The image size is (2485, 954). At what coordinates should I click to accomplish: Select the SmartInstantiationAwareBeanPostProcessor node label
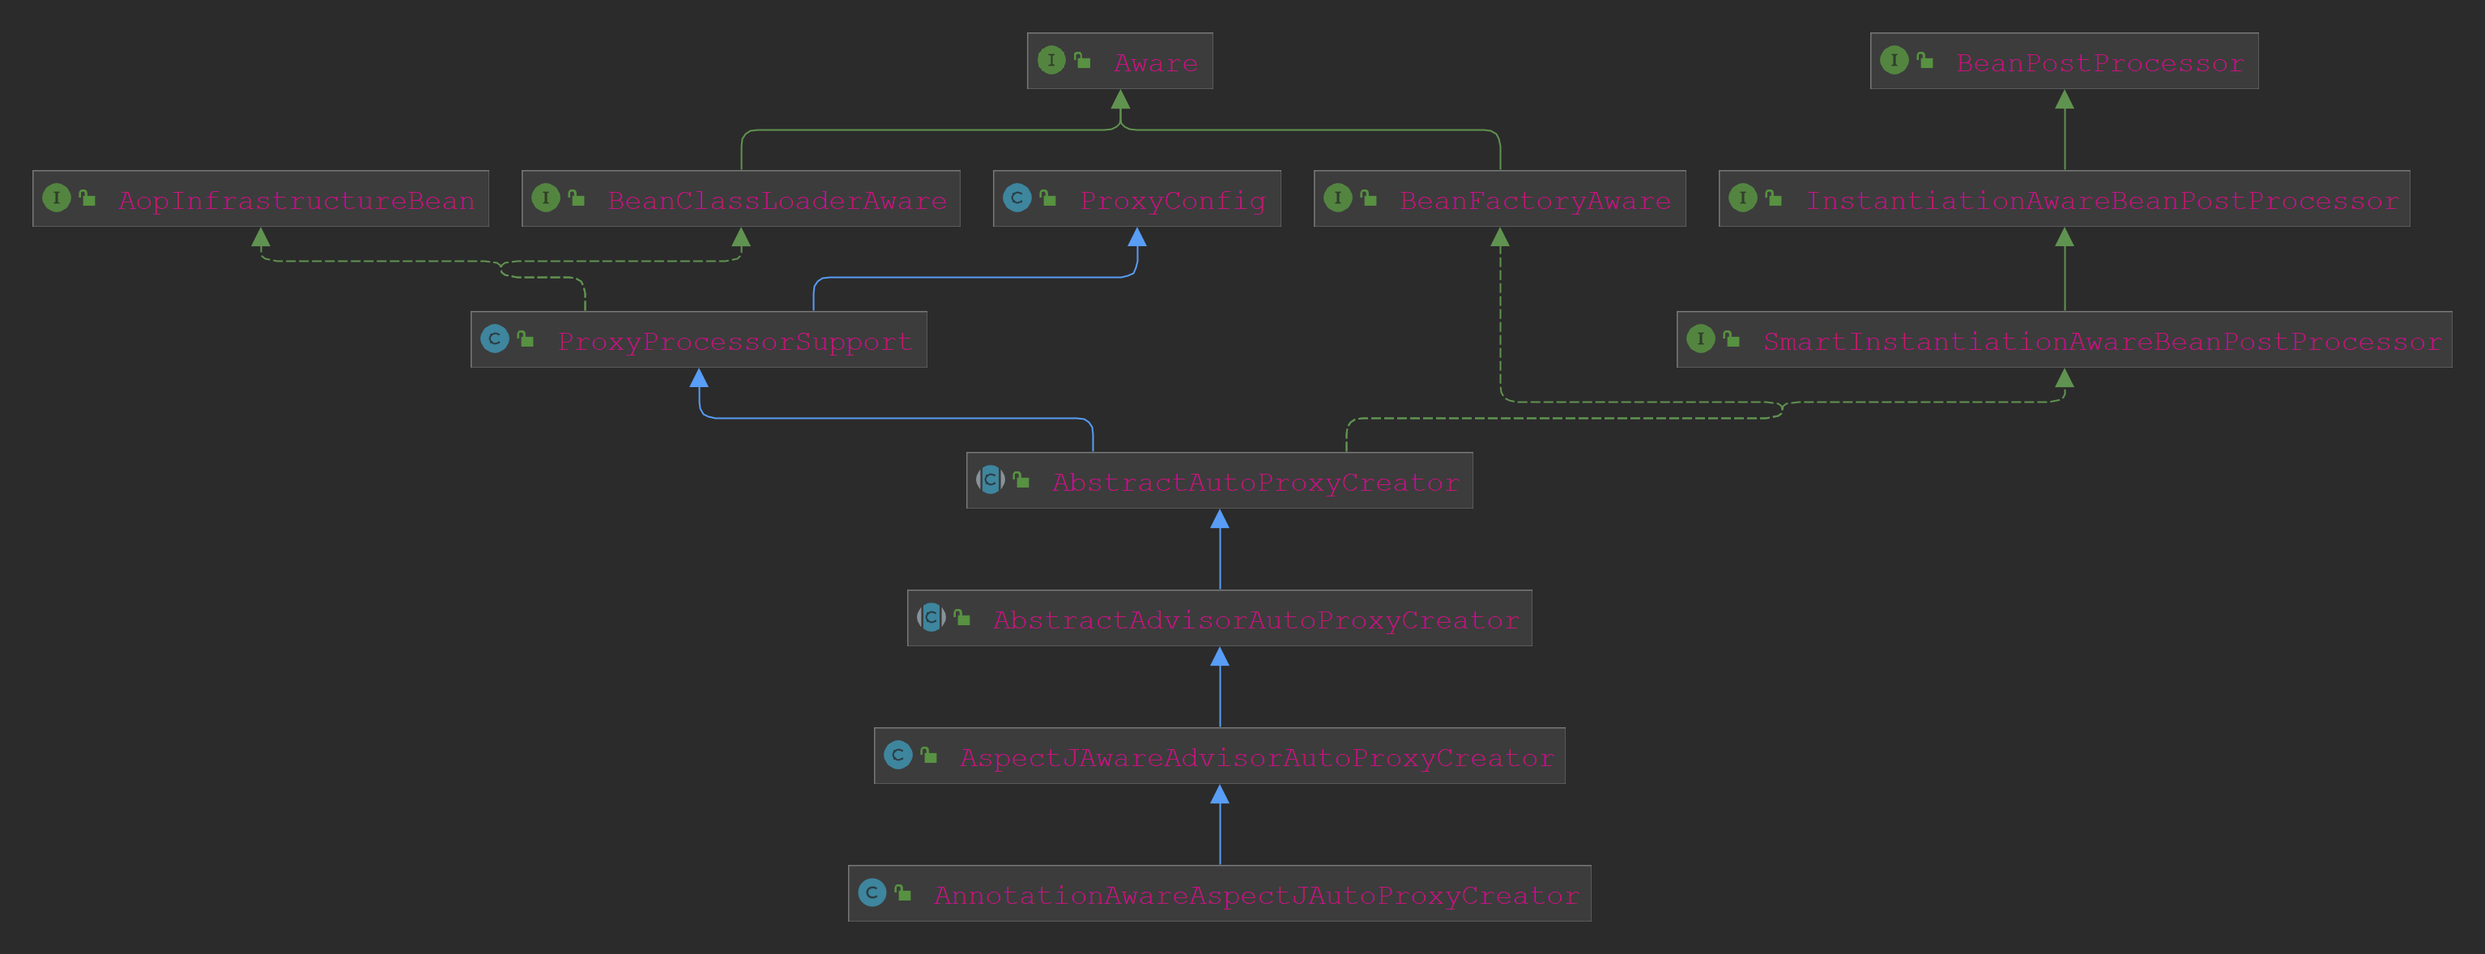pyautogui.click(x=2101, y=342)
